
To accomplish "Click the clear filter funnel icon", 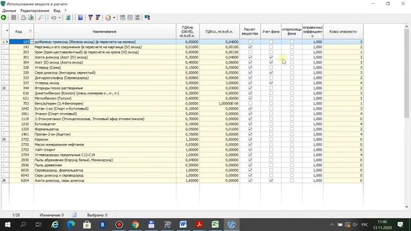I will pyautogui.click(x=98, y=17).
